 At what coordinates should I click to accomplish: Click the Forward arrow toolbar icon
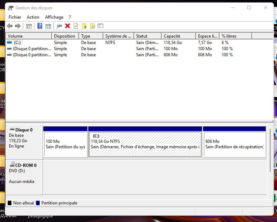coord(18,26)
